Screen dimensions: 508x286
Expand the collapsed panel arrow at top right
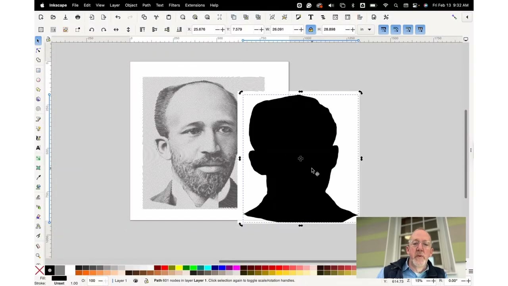[467, 17]
